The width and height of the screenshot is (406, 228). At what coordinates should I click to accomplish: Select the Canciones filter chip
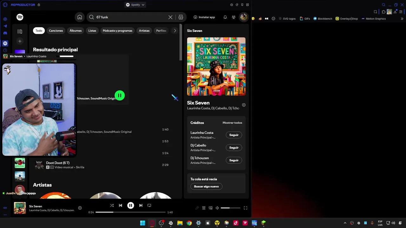(x=56, y=31)
